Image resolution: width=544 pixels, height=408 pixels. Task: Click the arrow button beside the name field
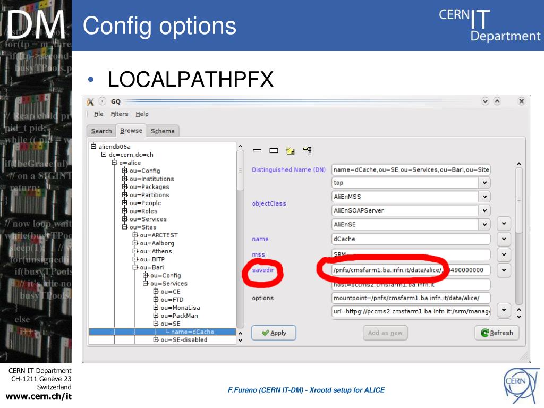tap(504, 239)
